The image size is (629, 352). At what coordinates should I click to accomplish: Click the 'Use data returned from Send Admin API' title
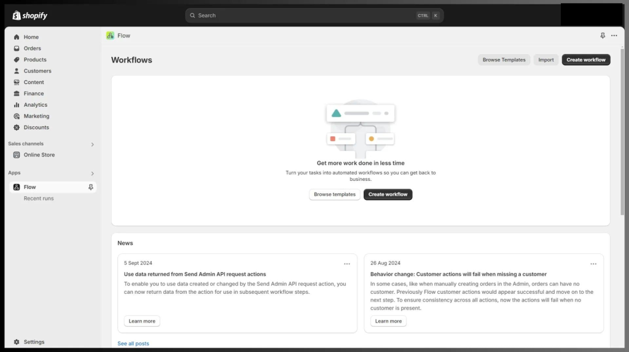pyautogui.click(x=195, y=274)
